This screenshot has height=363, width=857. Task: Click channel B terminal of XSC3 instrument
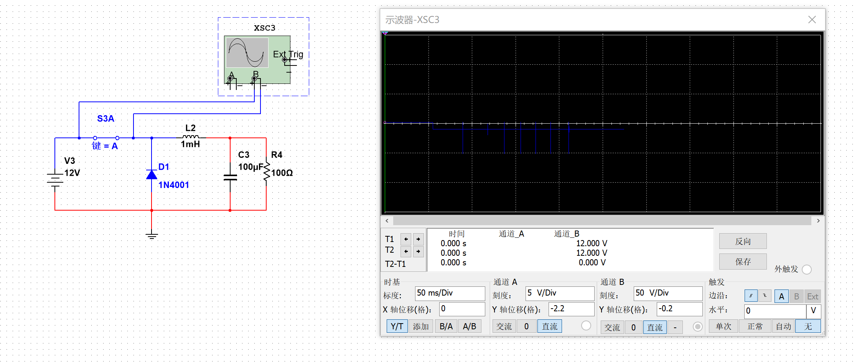coord(254,79)
